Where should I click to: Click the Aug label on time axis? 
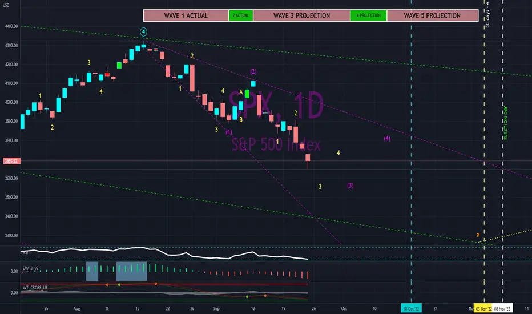[76, 308]
